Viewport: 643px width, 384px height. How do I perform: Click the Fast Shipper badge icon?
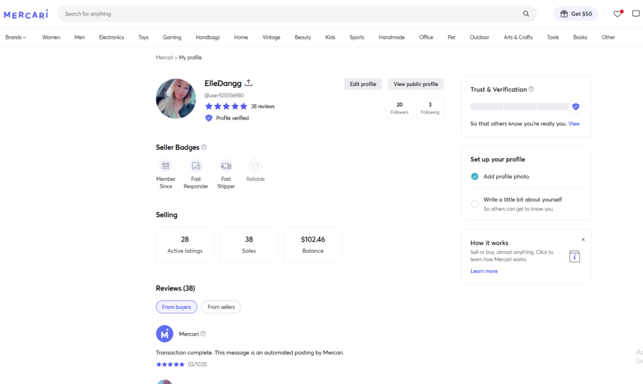tap(226, 166)
